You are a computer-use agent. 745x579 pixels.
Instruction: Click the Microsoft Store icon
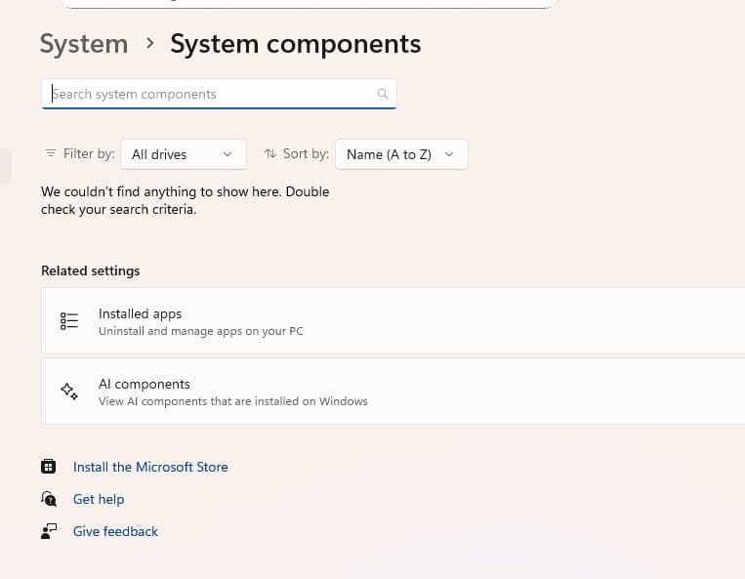pos(49,467)
